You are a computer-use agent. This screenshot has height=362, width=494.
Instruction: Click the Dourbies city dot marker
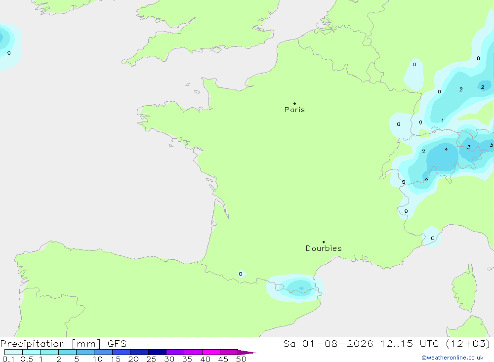tap(324, 242)
